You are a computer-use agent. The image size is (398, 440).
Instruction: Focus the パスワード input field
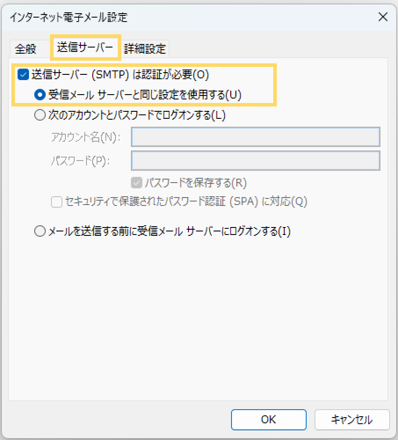255,161
